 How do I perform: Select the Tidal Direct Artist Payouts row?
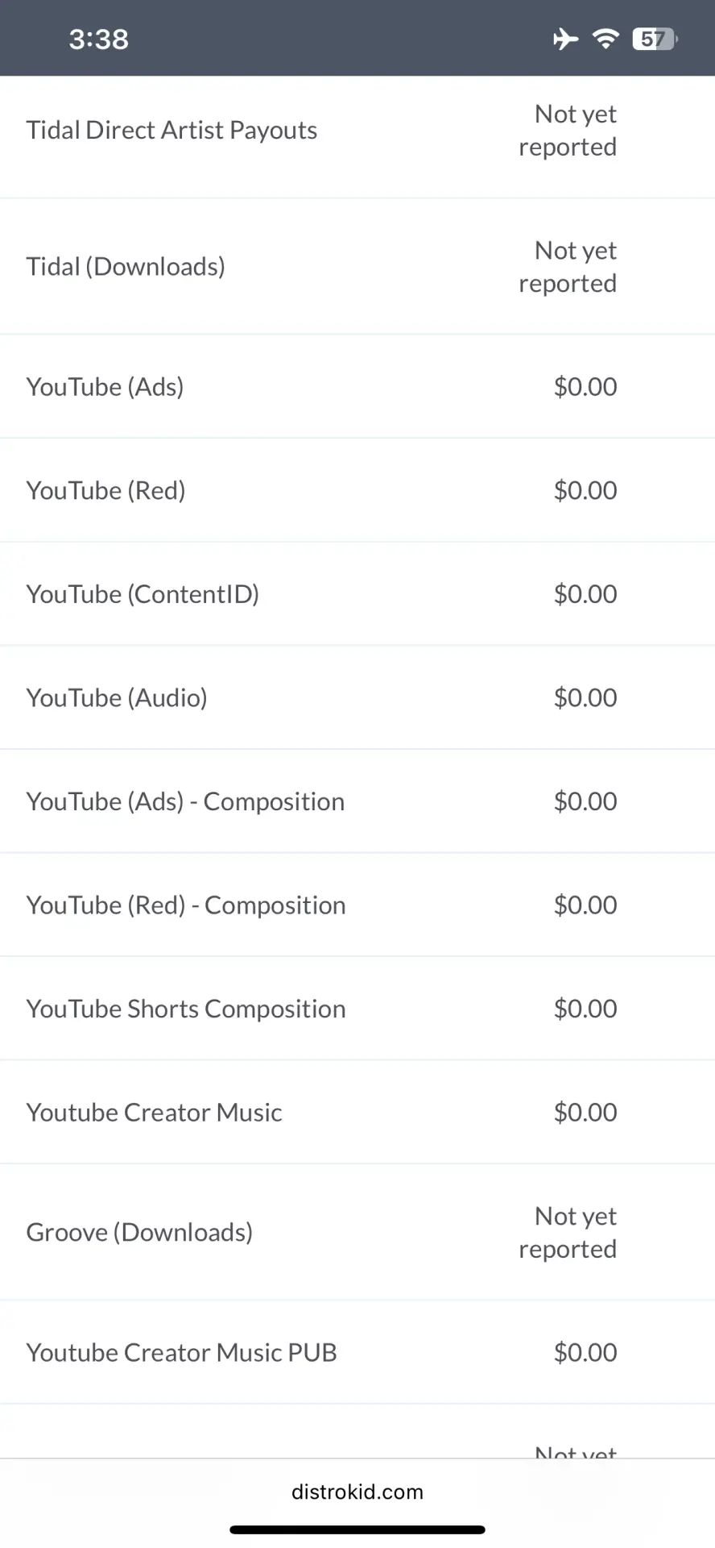click(x=357, y=130)
